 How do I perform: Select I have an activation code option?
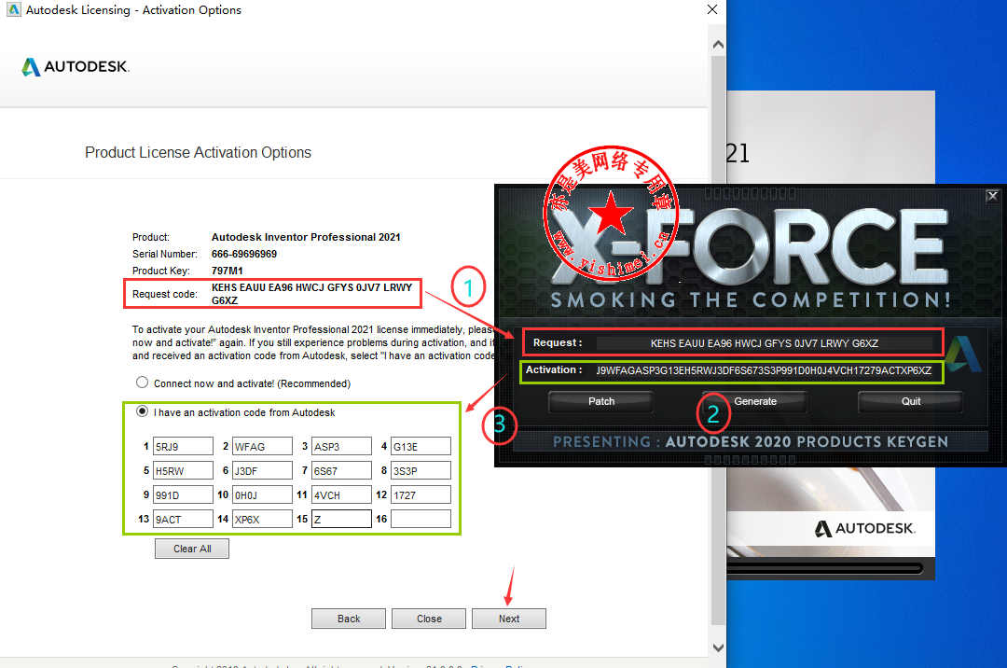tap(142, 411)
